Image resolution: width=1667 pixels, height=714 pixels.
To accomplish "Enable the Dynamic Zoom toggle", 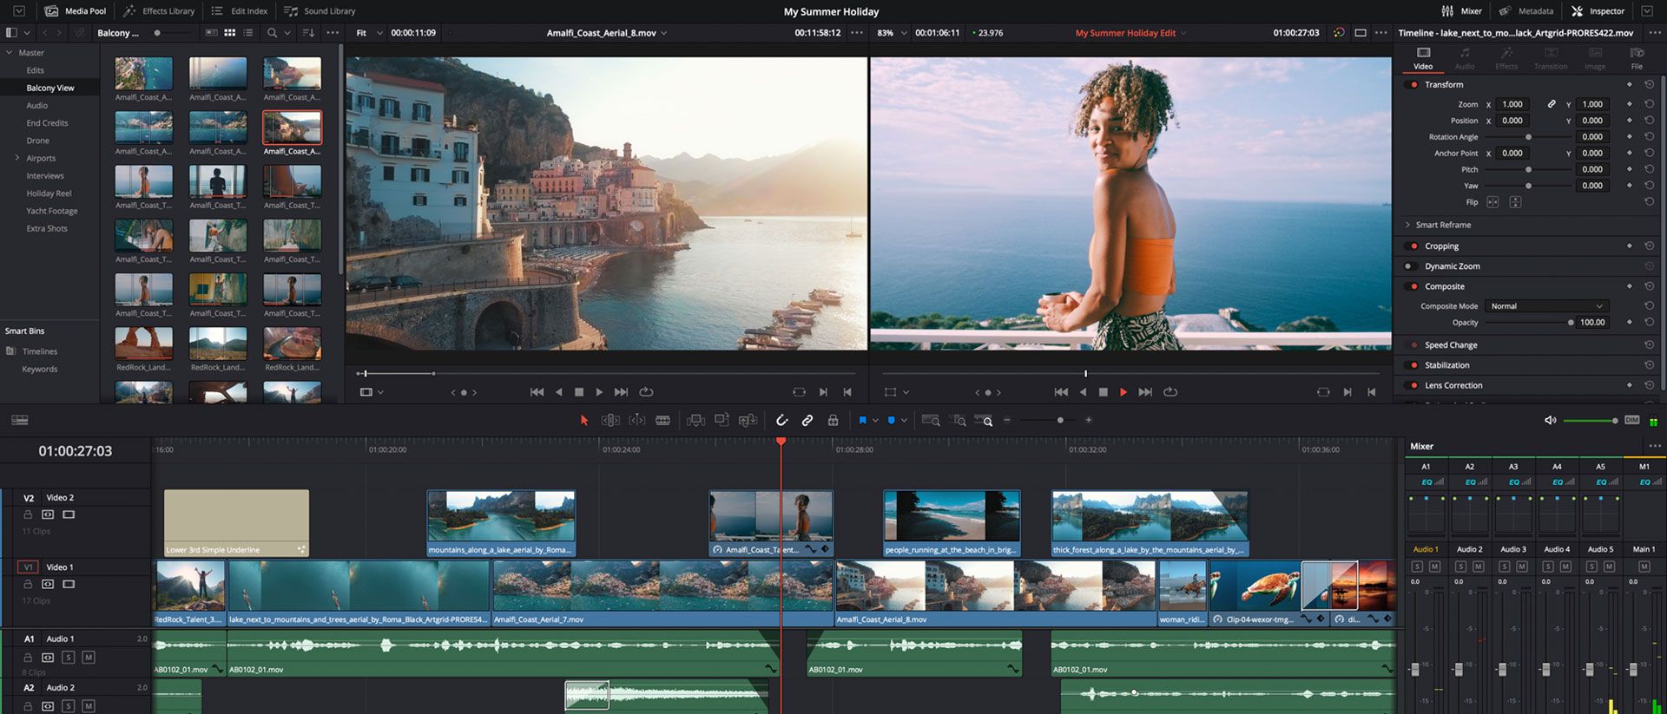I will coord(1412,266).
